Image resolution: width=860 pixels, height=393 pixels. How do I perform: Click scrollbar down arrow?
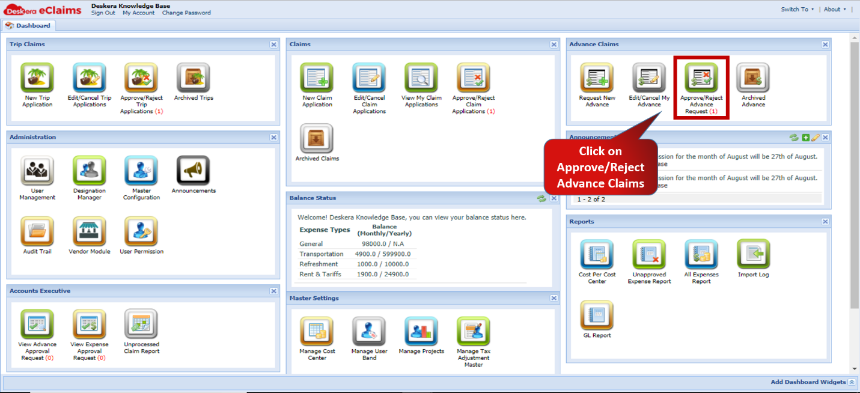(855, 368)
